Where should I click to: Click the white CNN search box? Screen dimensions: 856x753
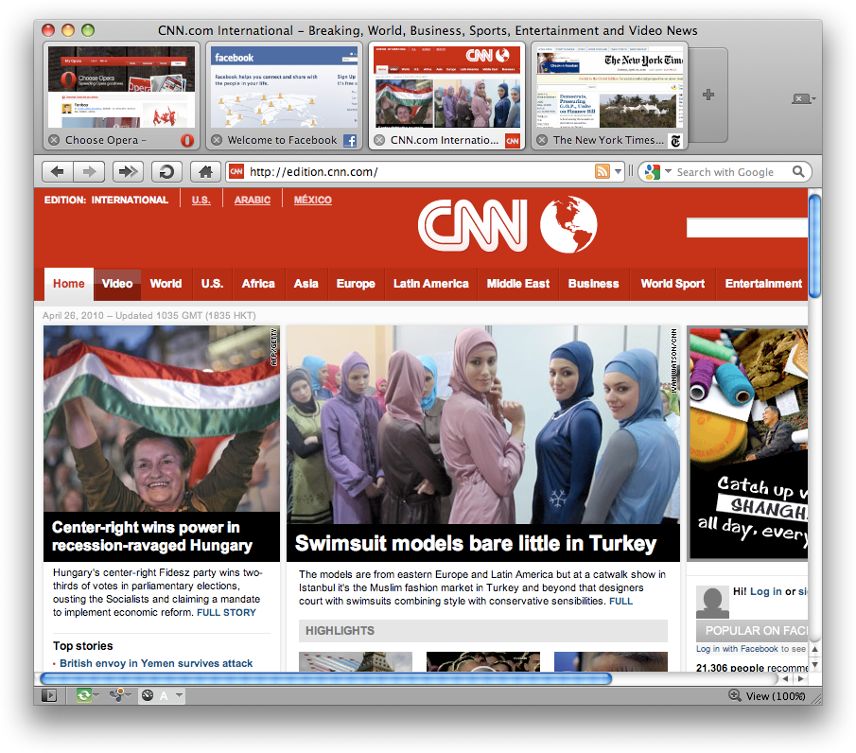click(747, 228)
